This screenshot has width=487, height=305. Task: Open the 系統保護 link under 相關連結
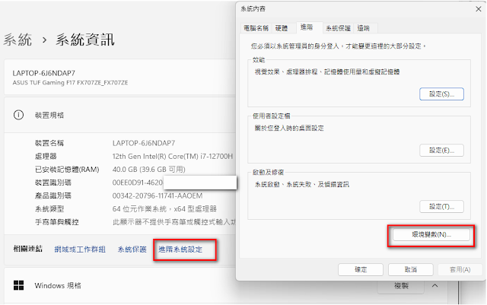tap(132, 249)
